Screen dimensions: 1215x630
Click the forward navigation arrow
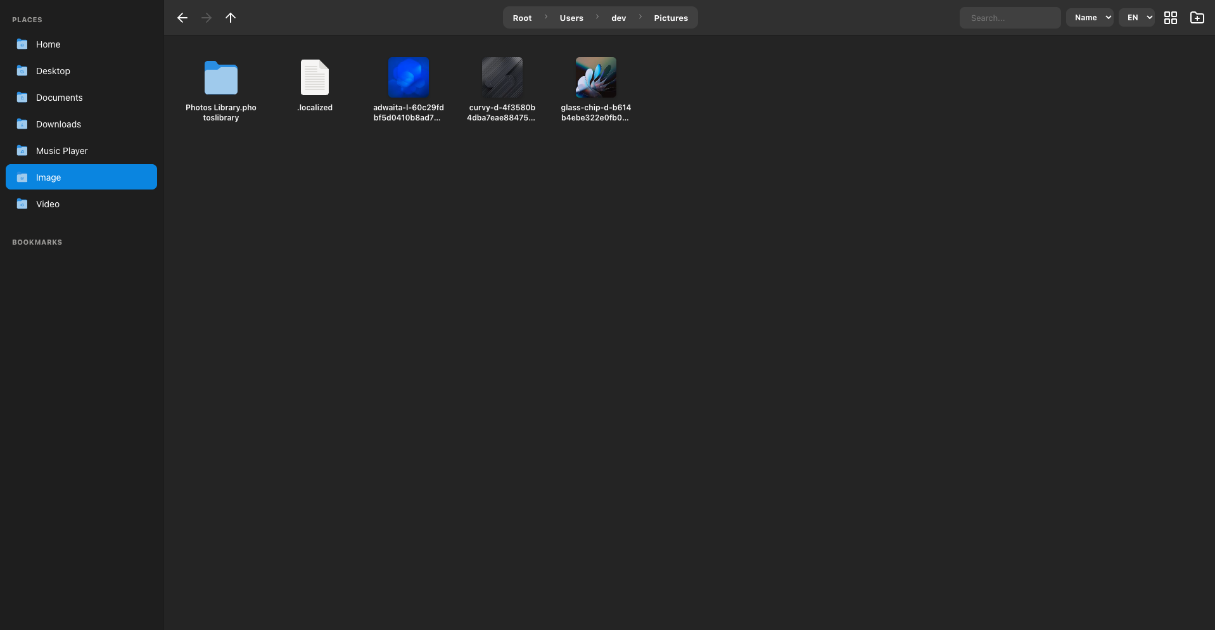point(206,18)
